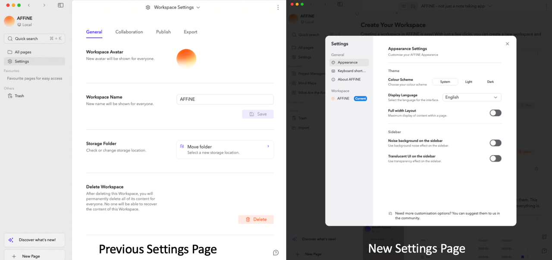Switch to Publish tab

[x=163, y=32]
